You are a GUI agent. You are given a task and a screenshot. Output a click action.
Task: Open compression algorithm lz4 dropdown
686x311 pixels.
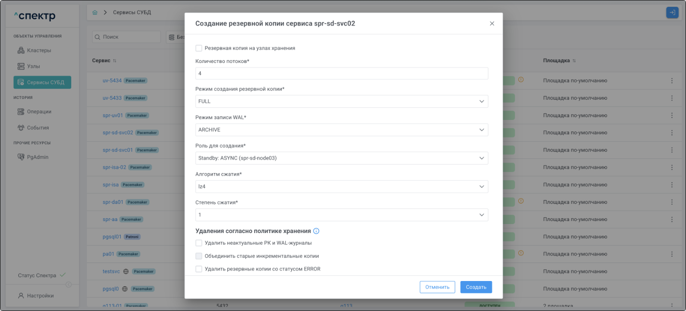point(341,186)
